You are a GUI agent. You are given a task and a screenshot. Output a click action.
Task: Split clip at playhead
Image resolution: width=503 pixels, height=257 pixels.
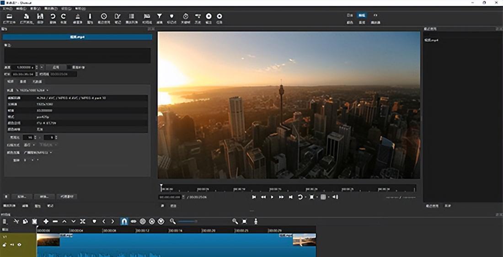tap(83, 221)
